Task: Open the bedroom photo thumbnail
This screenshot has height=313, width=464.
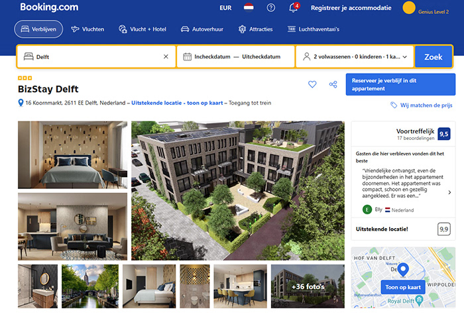Action: (72, 155)
